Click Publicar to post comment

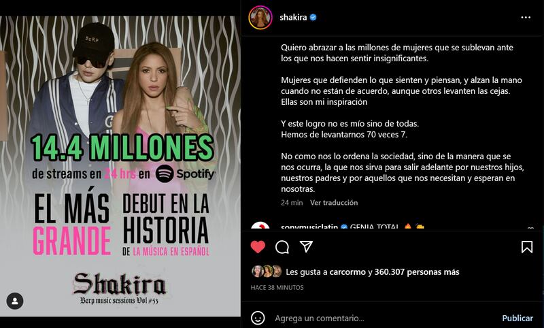(x=517, y=318)
